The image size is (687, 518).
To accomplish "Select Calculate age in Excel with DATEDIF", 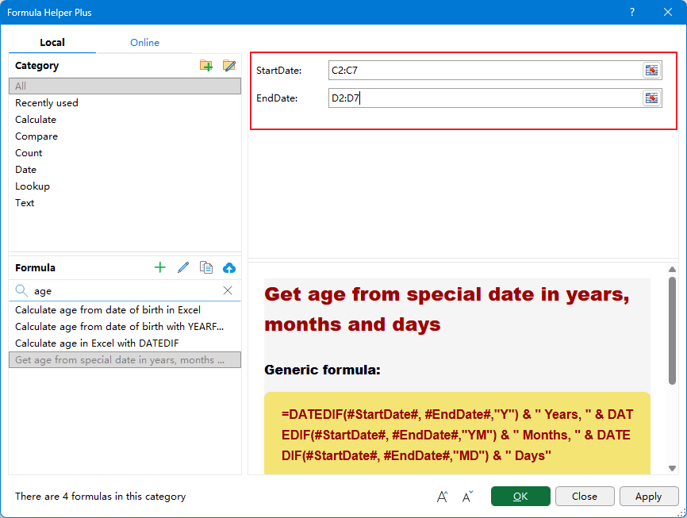I will tap(125, 343).
